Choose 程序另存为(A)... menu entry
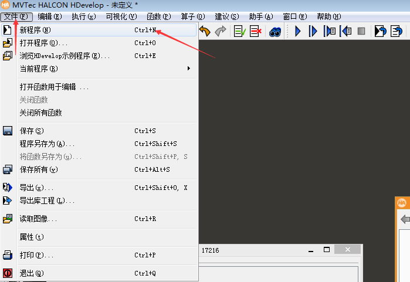 click(x=99, y=144)
